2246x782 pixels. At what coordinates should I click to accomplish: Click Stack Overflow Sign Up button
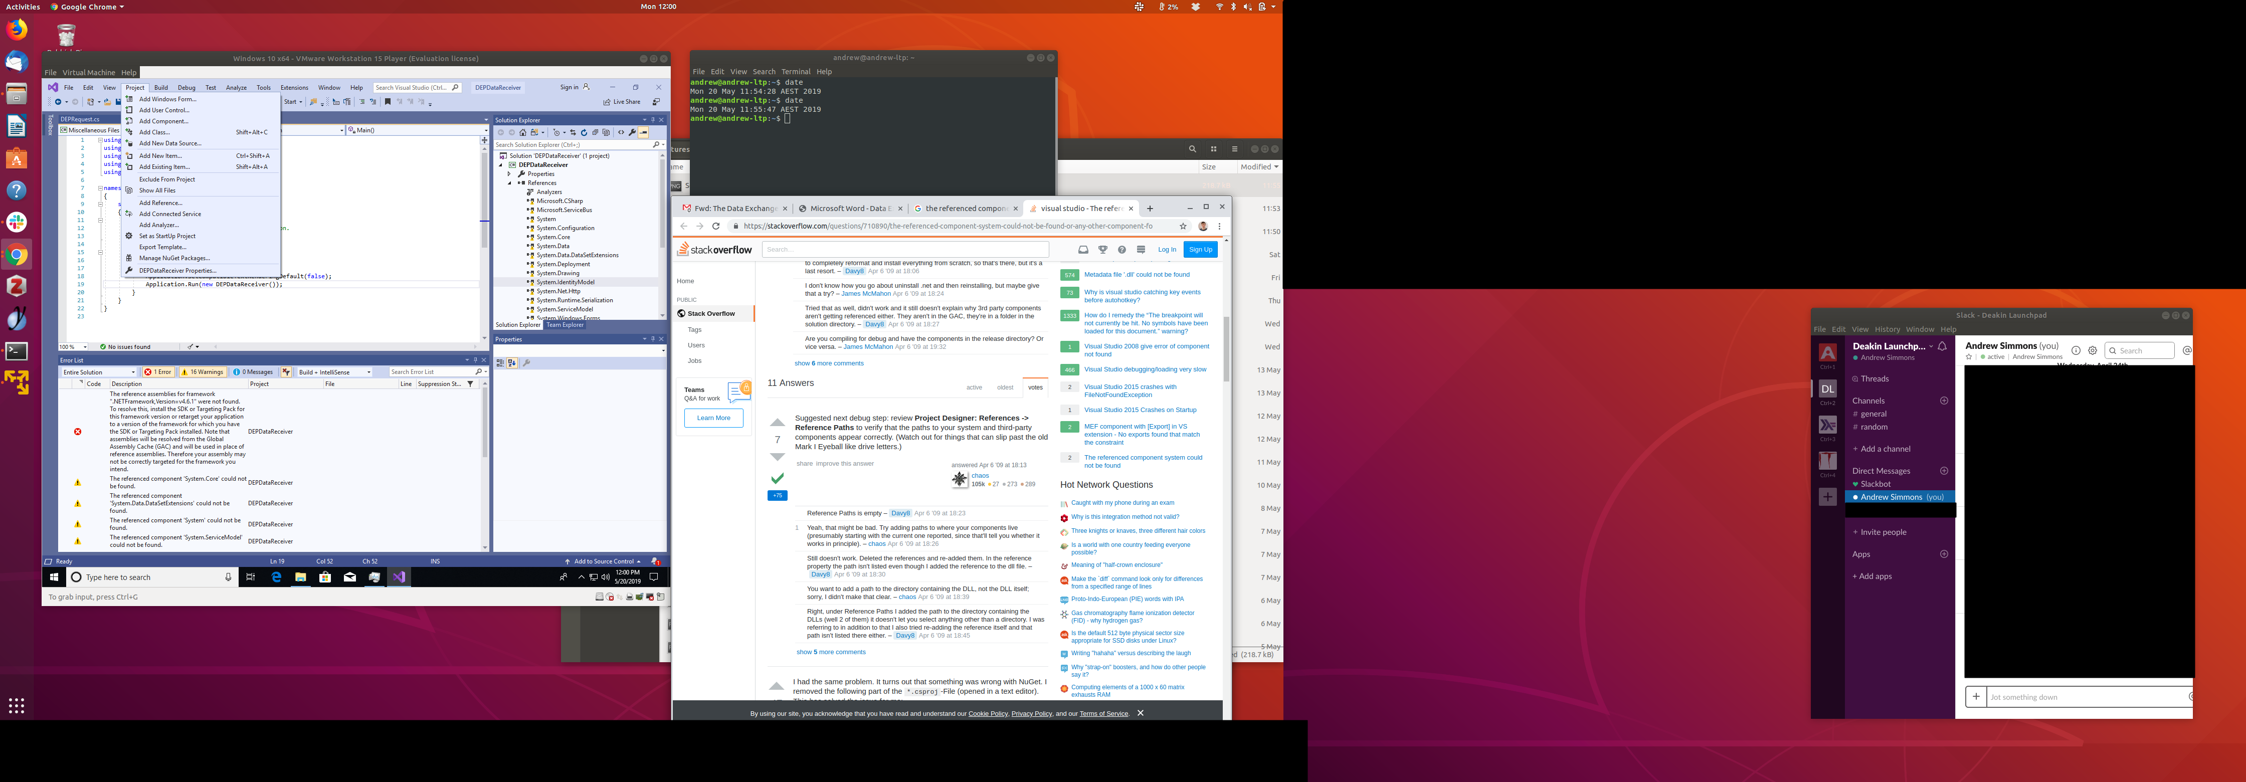pyautogui.click(x=1201, y=249)
